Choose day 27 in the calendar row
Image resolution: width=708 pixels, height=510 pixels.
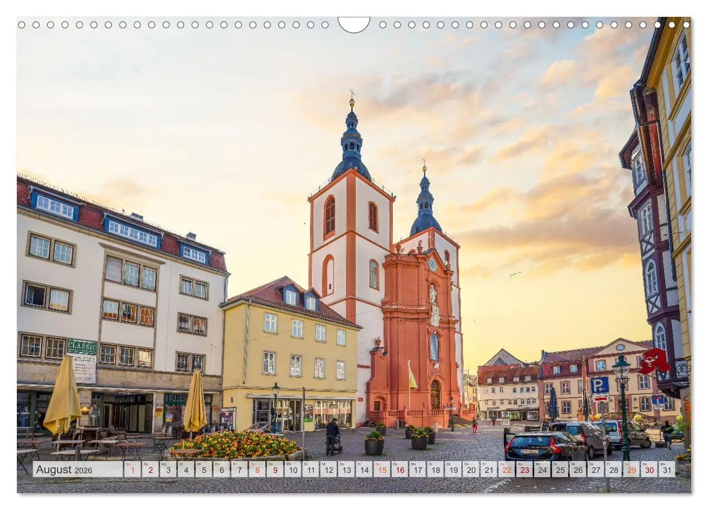596,470
